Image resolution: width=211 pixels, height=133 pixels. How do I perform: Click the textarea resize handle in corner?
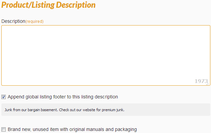point(207,84)
